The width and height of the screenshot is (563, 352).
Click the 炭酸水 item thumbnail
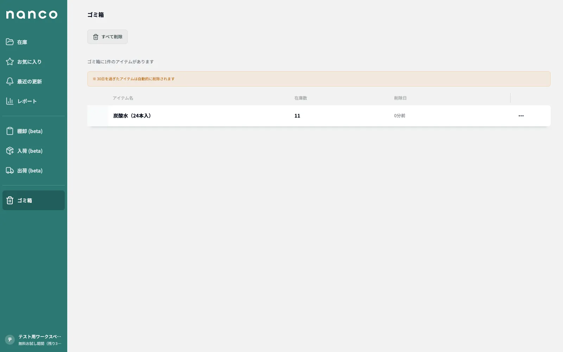coord(98,116)
